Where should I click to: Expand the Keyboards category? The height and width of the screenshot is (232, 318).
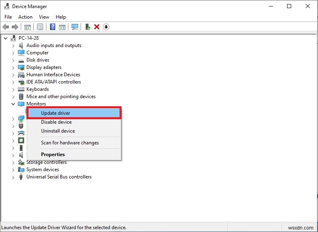coord(13,89)
